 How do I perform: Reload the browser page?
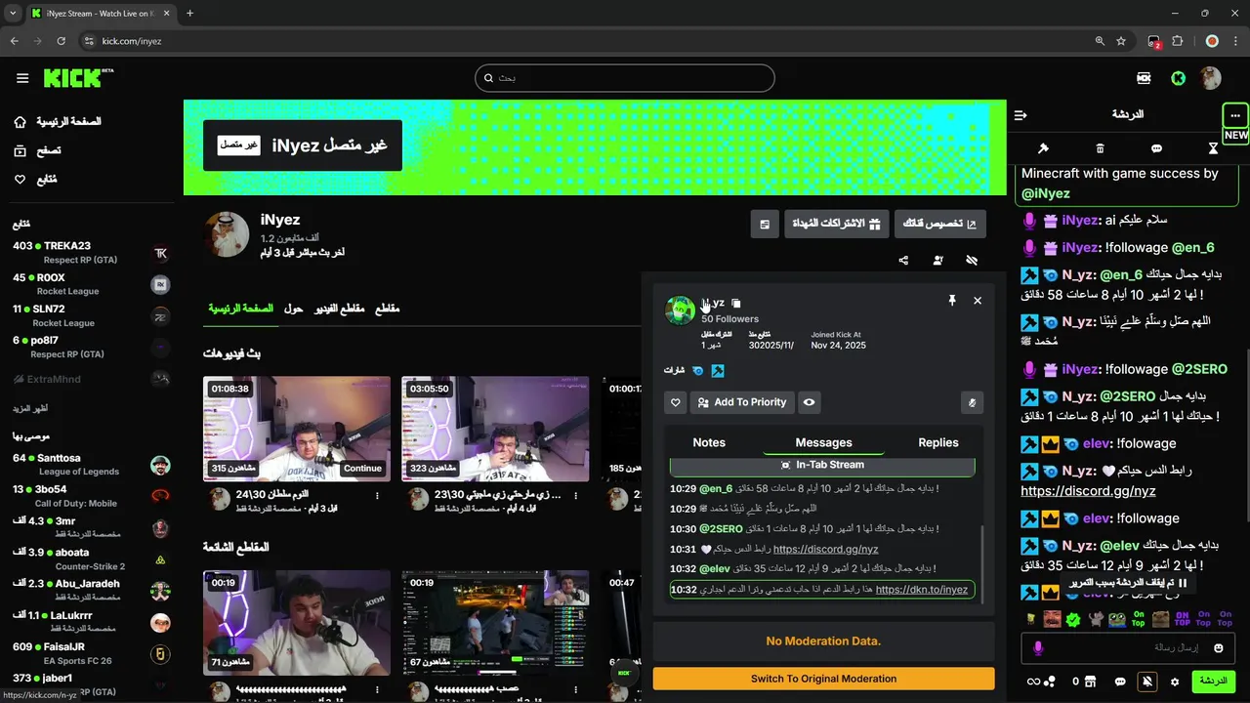coord(61,41)
